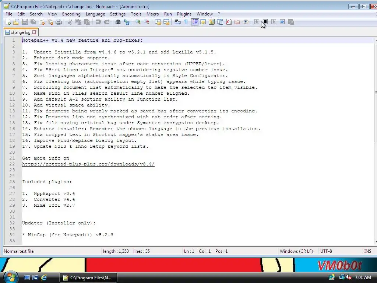Open the Edit menu

tap(21, 14)
